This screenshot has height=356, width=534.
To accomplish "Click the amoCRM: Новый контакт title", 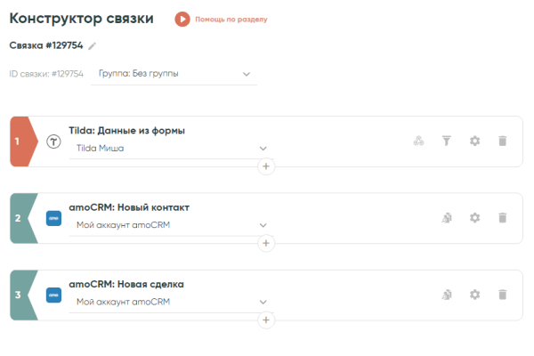I will point(129,207).
